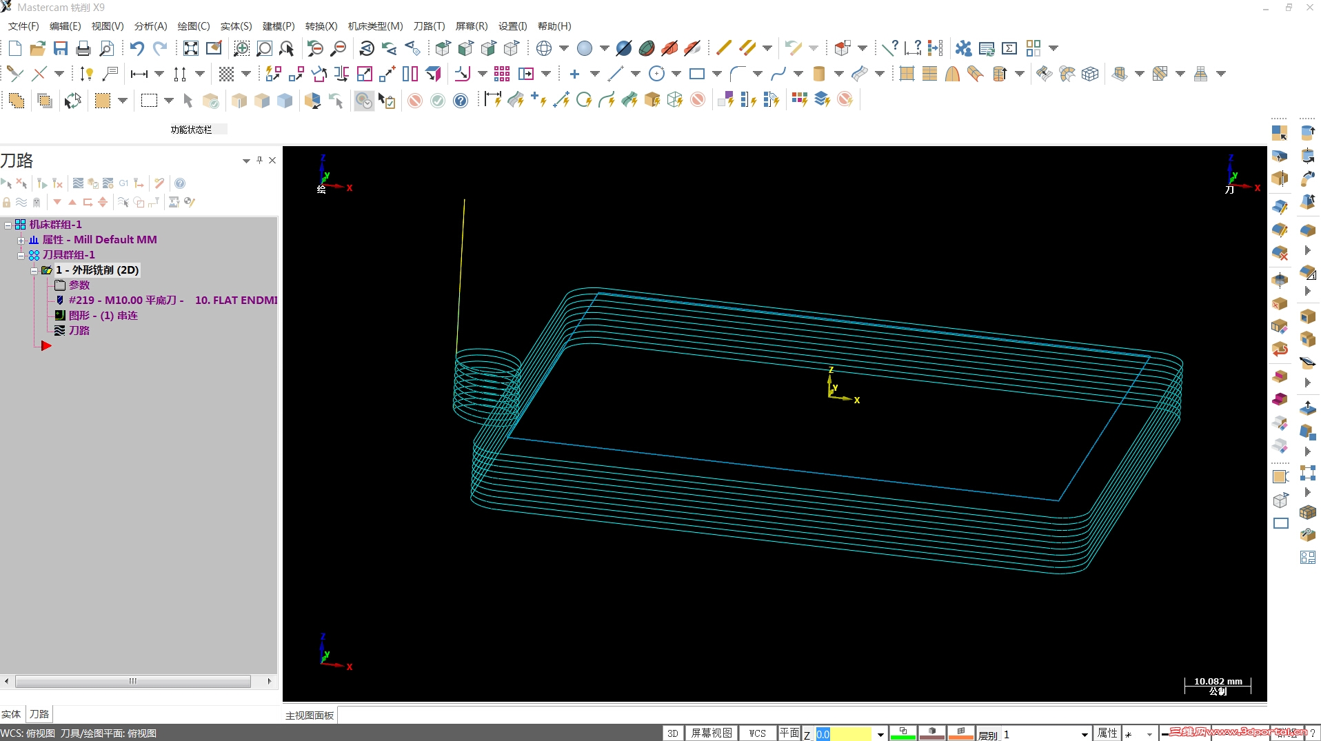Open the 层别 level number dropdown
1321x741 pixels.
click(1085, 734)
